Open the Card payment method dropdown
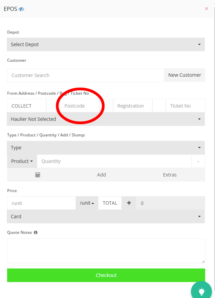The height and width of the screenshot is (298, 215). pyautogui.click(x=106, y=217)
